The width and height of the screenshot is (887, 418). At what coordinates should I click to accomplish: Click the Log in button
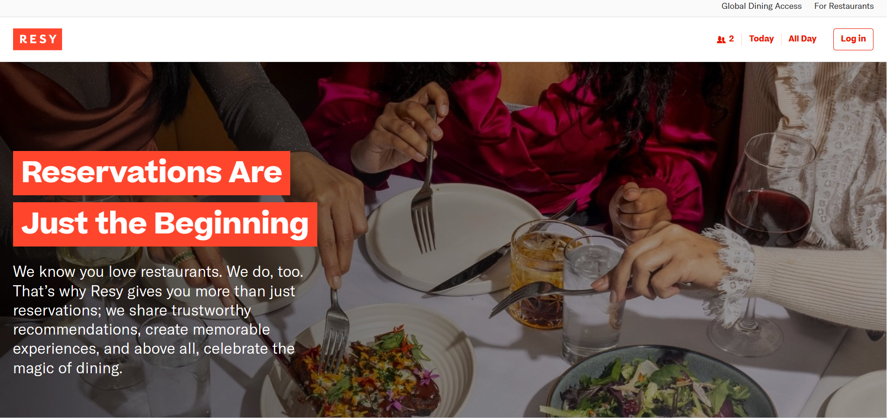(x=853, y=39)
